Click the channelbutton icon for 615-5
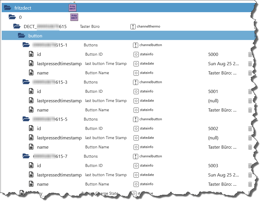 tap(136, 119)
